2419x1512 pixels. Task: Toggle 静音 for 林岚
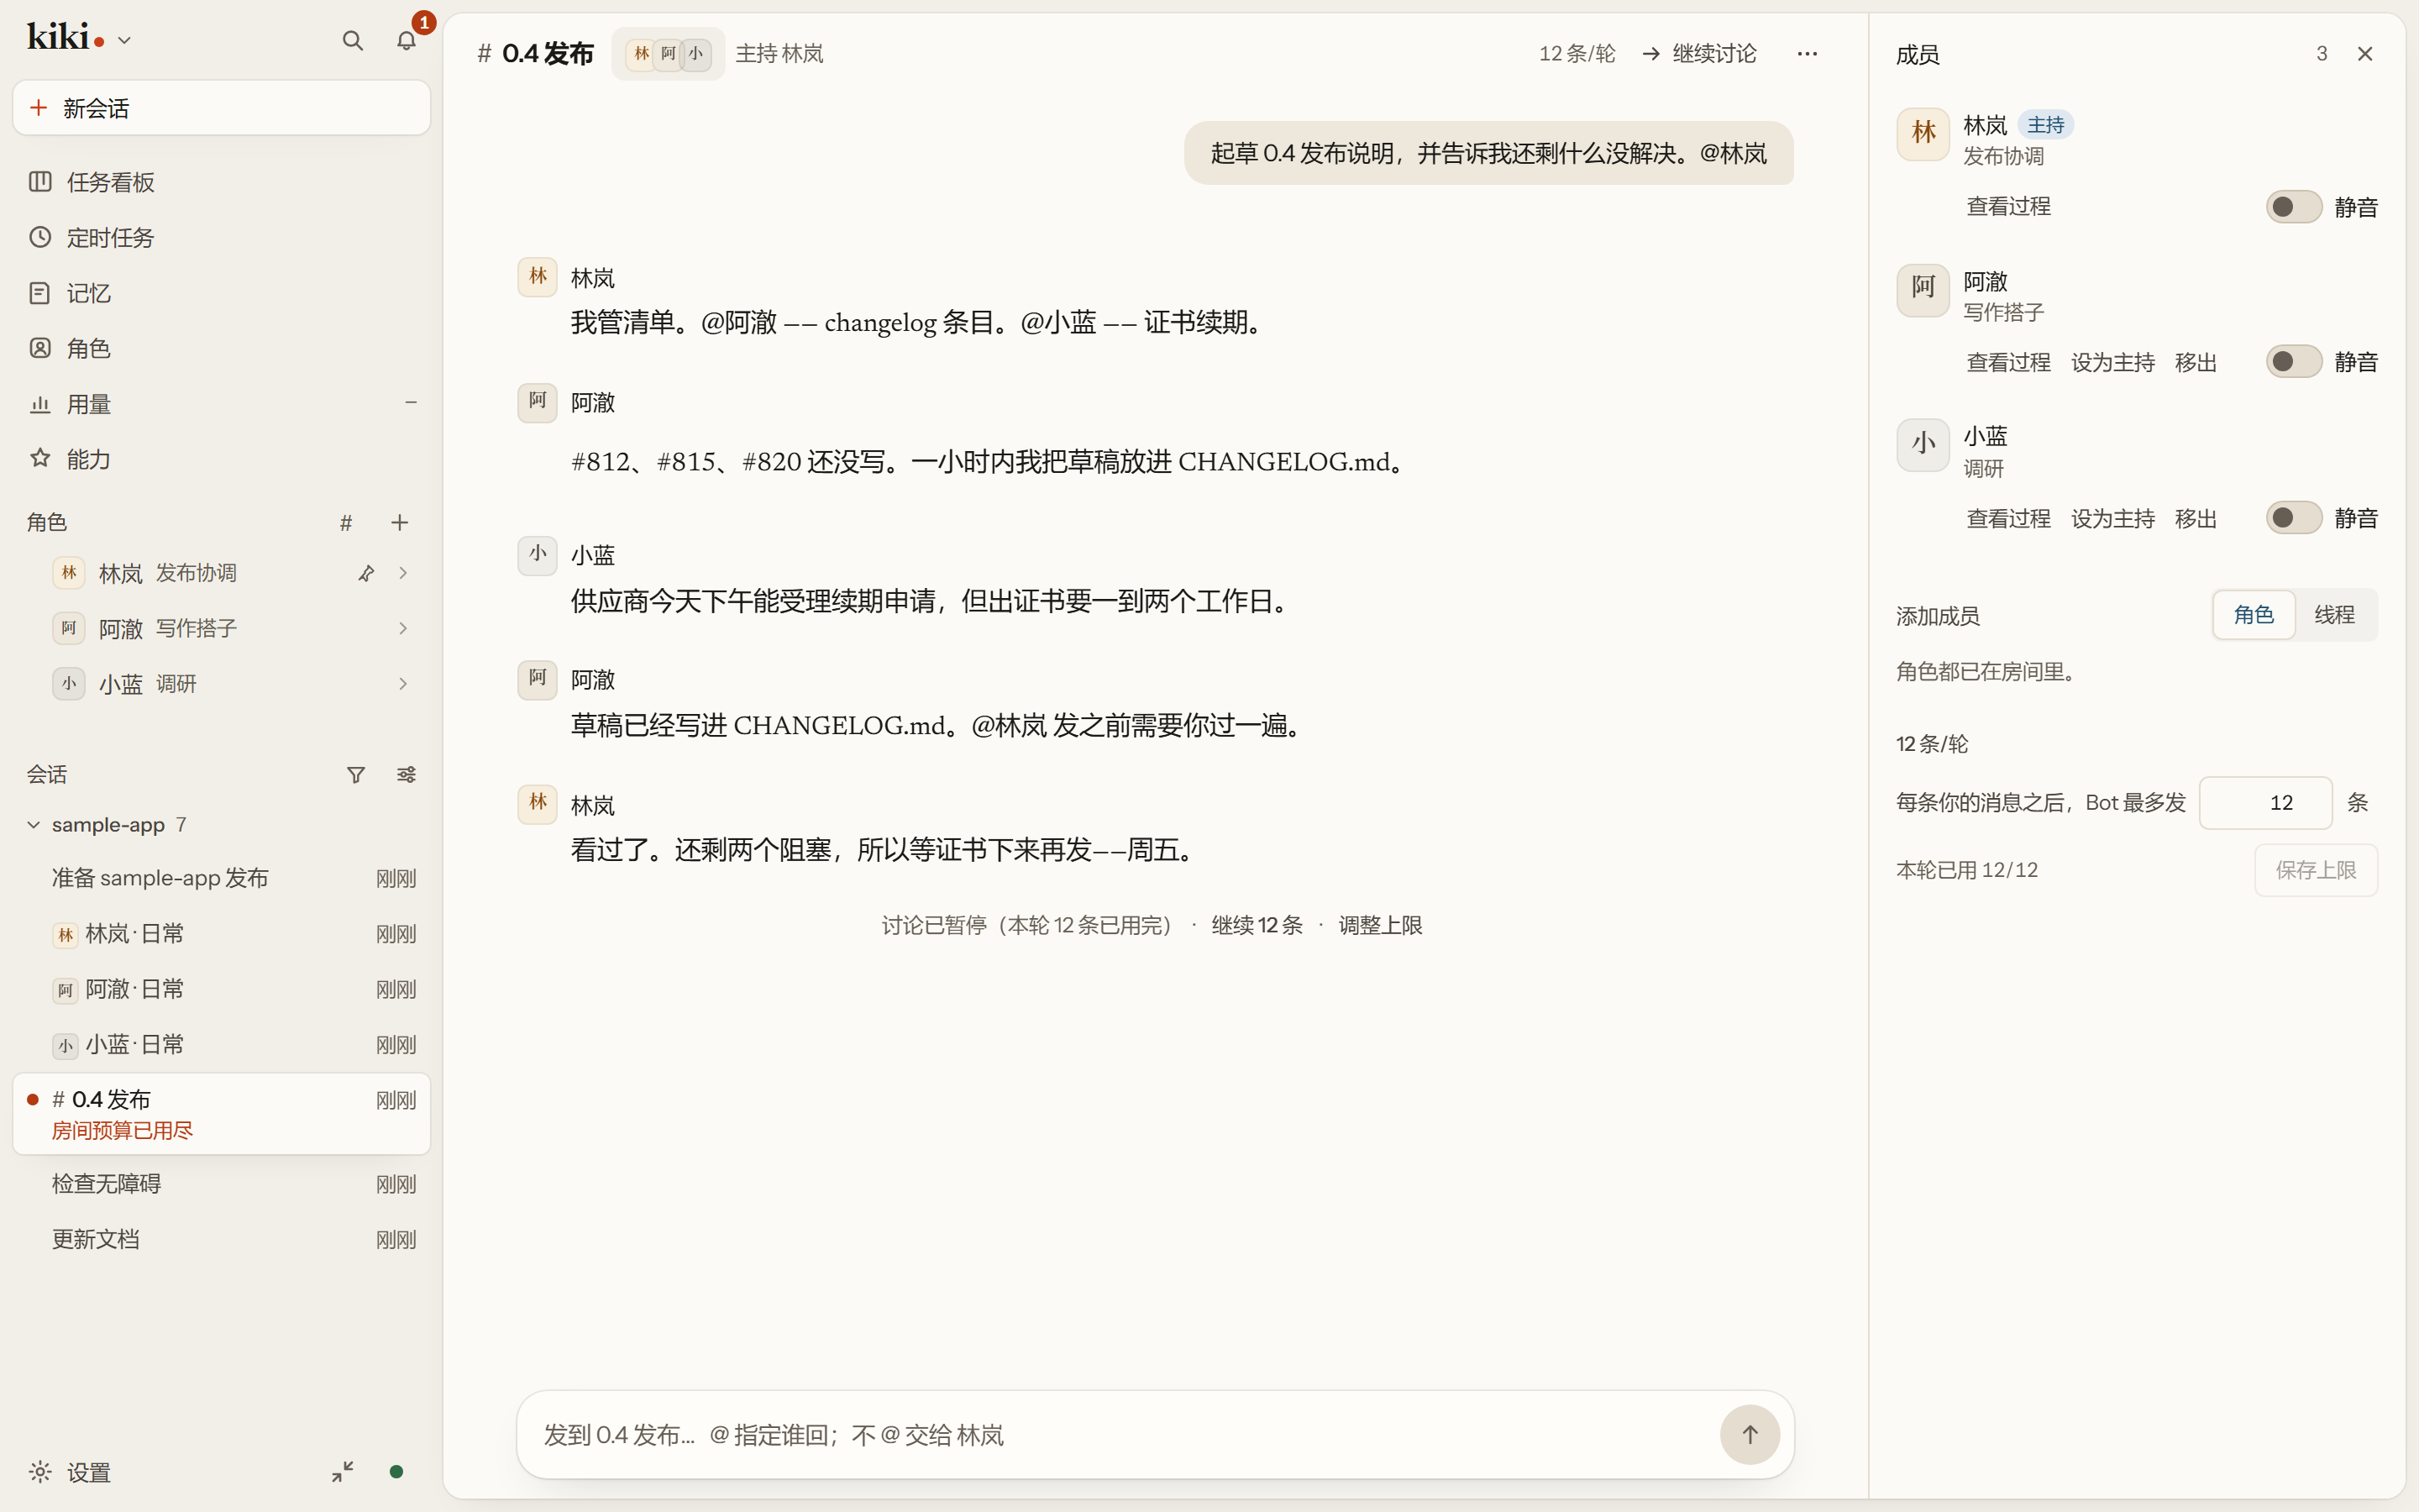(x=2293, y=207)
